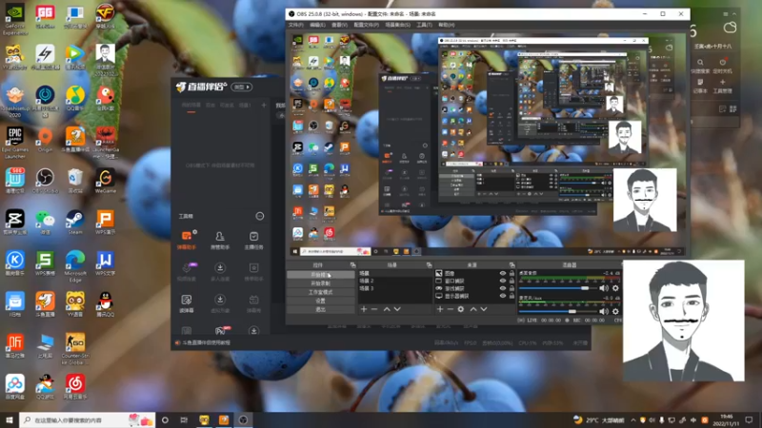Click the 开始推流 button in OBS Controls
Image resolution: width=762 pixels, height=428 pixels.
320,275
